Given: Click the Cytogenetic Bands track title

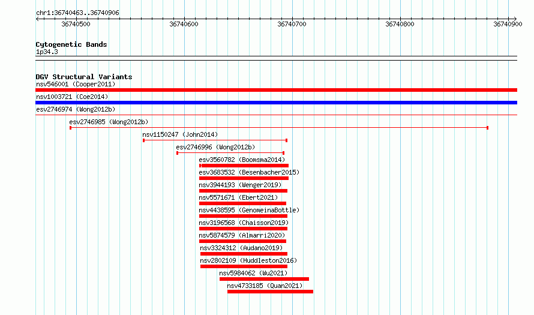Looking at the screenshot, I should tap(71, 44).
